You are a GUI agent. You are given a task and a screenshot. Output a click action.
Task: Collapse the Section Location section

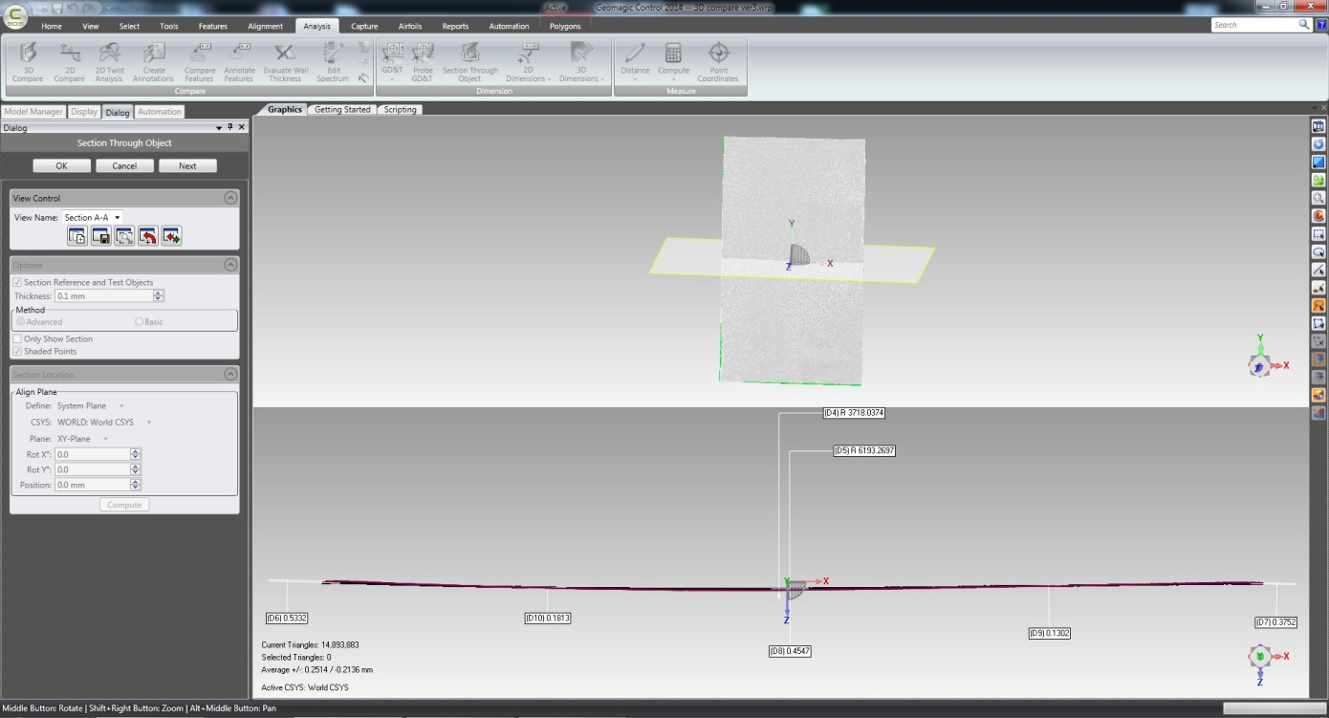(x=230, y=375)
